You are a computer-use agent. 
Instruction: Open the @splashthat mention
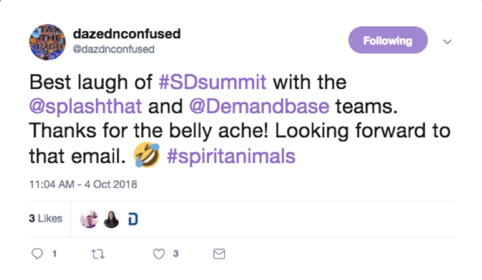coord(85,106)
